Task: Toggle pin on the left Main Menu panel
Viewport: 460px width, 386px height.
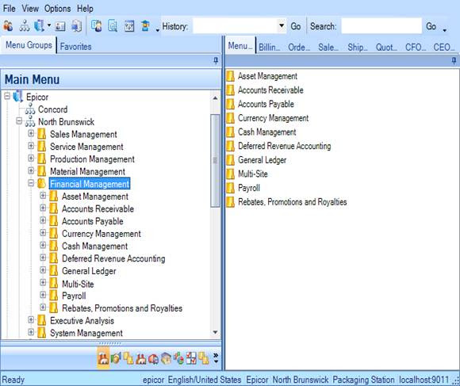Action: pos(216,61)
